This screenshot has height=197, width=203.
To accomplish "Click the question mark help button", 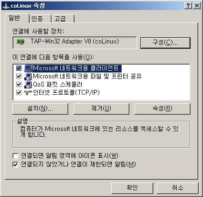I will point(188,6).
